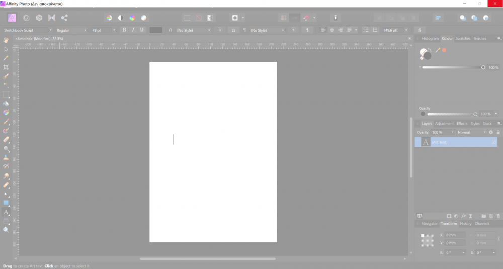Screen dimensions: 503x269
Task: Click the Snapping magnet icon
Action: [x=306, y=18]
